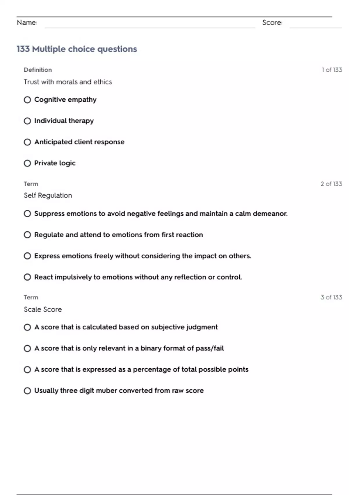Choose 'calculated based on subjective judgment' answer

(27, 327)
